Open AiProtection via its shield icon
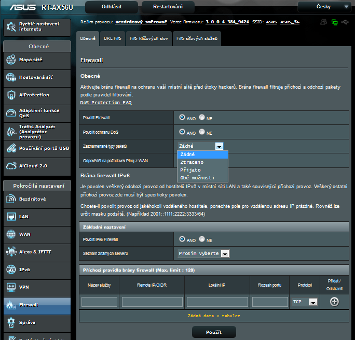The image size is (355, 340). click(x=11, y=95)
